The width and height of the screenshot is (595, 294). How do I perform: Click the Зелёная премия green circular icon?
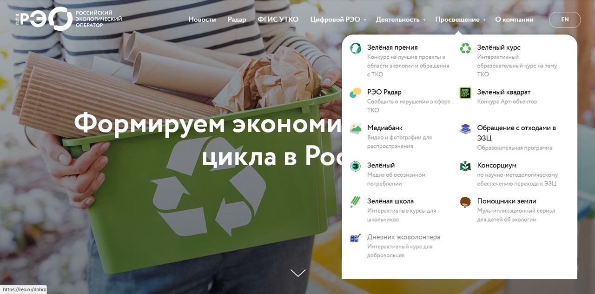point(356,48)
